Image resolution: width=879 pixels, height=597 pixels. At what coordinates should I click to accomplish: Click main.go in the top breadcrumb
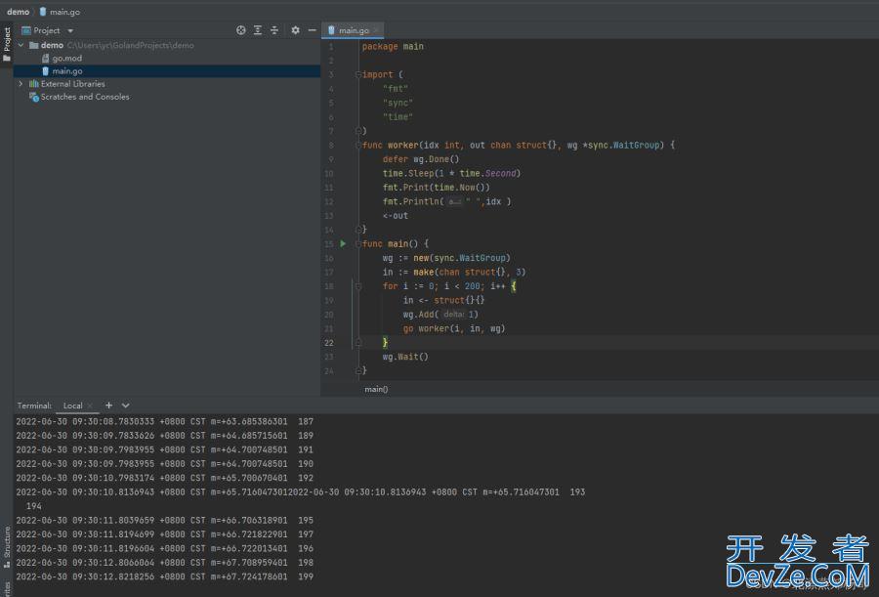coord(64,12)
